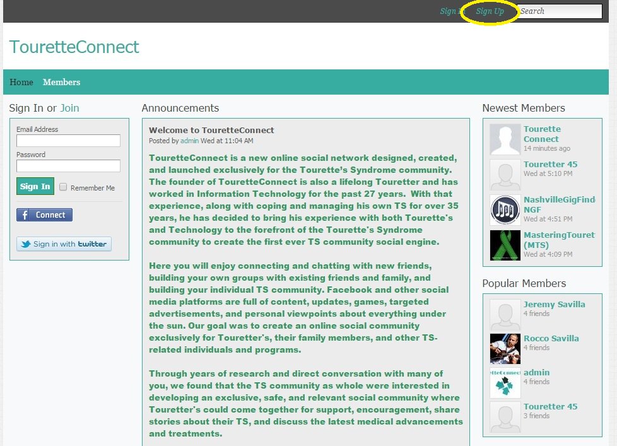The width and height of the screenshot is (617, 446).
Task: Switch to the Members tab
Action: 61,82
